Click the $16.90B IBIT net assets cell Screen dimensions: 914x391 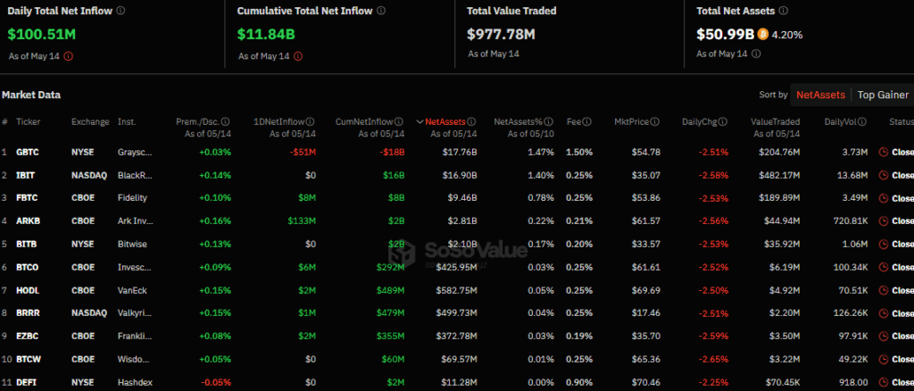point(460,175)
